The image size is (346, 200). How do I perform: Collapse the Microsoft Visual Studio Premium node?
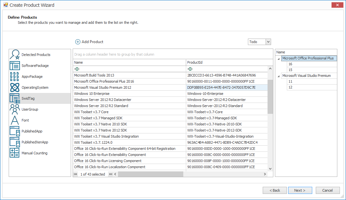pyautogui.click(x=278, y=76)
